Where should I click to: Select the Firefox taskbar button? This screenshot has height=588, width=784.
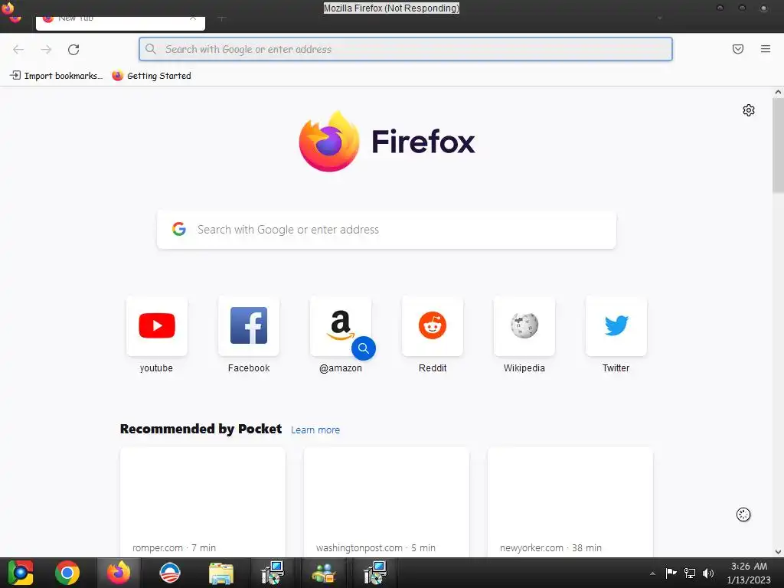pyautogui.click(x=118, y=573)
